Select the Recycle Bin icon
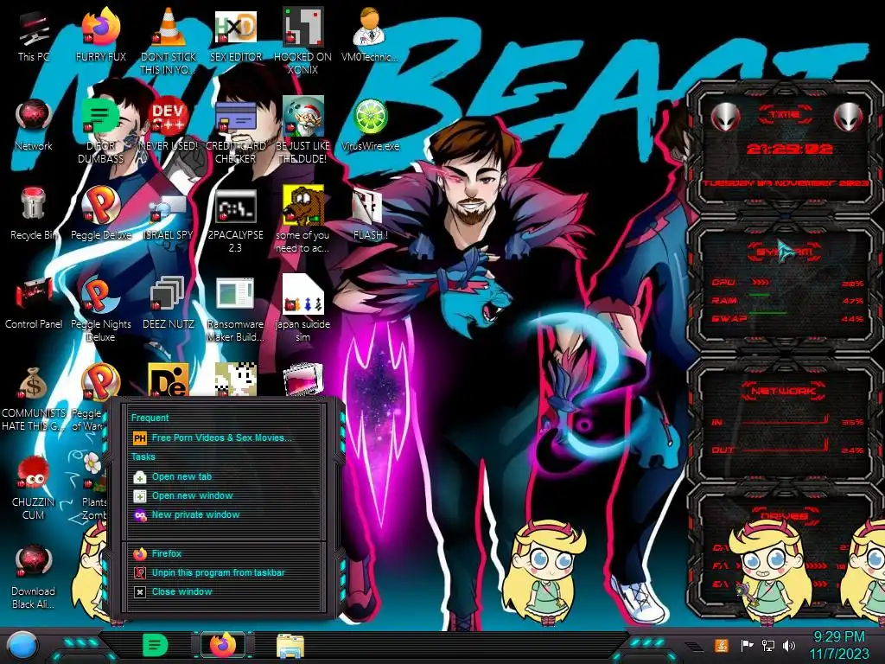 coord(34,214)
